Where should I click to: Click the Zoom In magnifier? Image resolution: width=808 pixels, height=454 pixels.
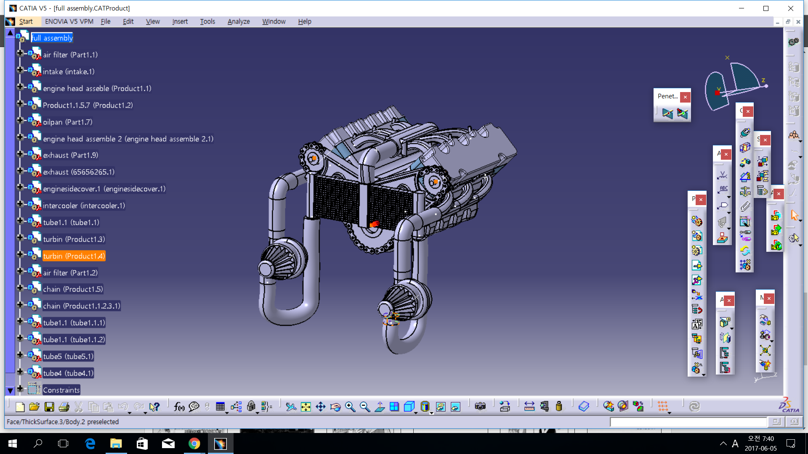[350, 406]
